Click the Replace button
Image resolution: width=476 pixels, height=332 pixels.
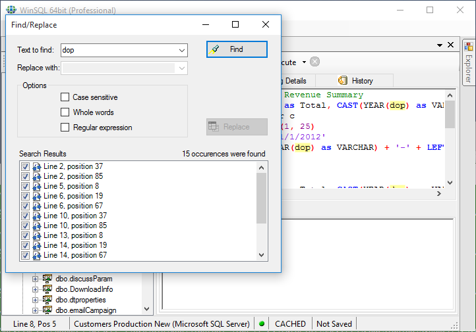[237, 127]
